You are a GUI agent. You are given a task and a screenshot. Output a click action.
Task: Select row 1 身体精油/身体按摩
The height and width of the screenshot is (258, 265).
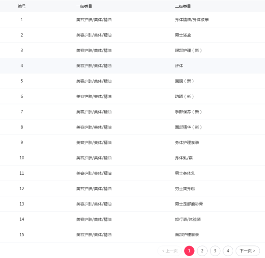point(132,20)
